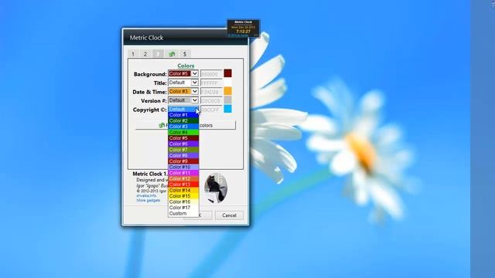Screen dimensions: 495x278
Task: Select the highlighted tab 3
Action: pos(158,54)
